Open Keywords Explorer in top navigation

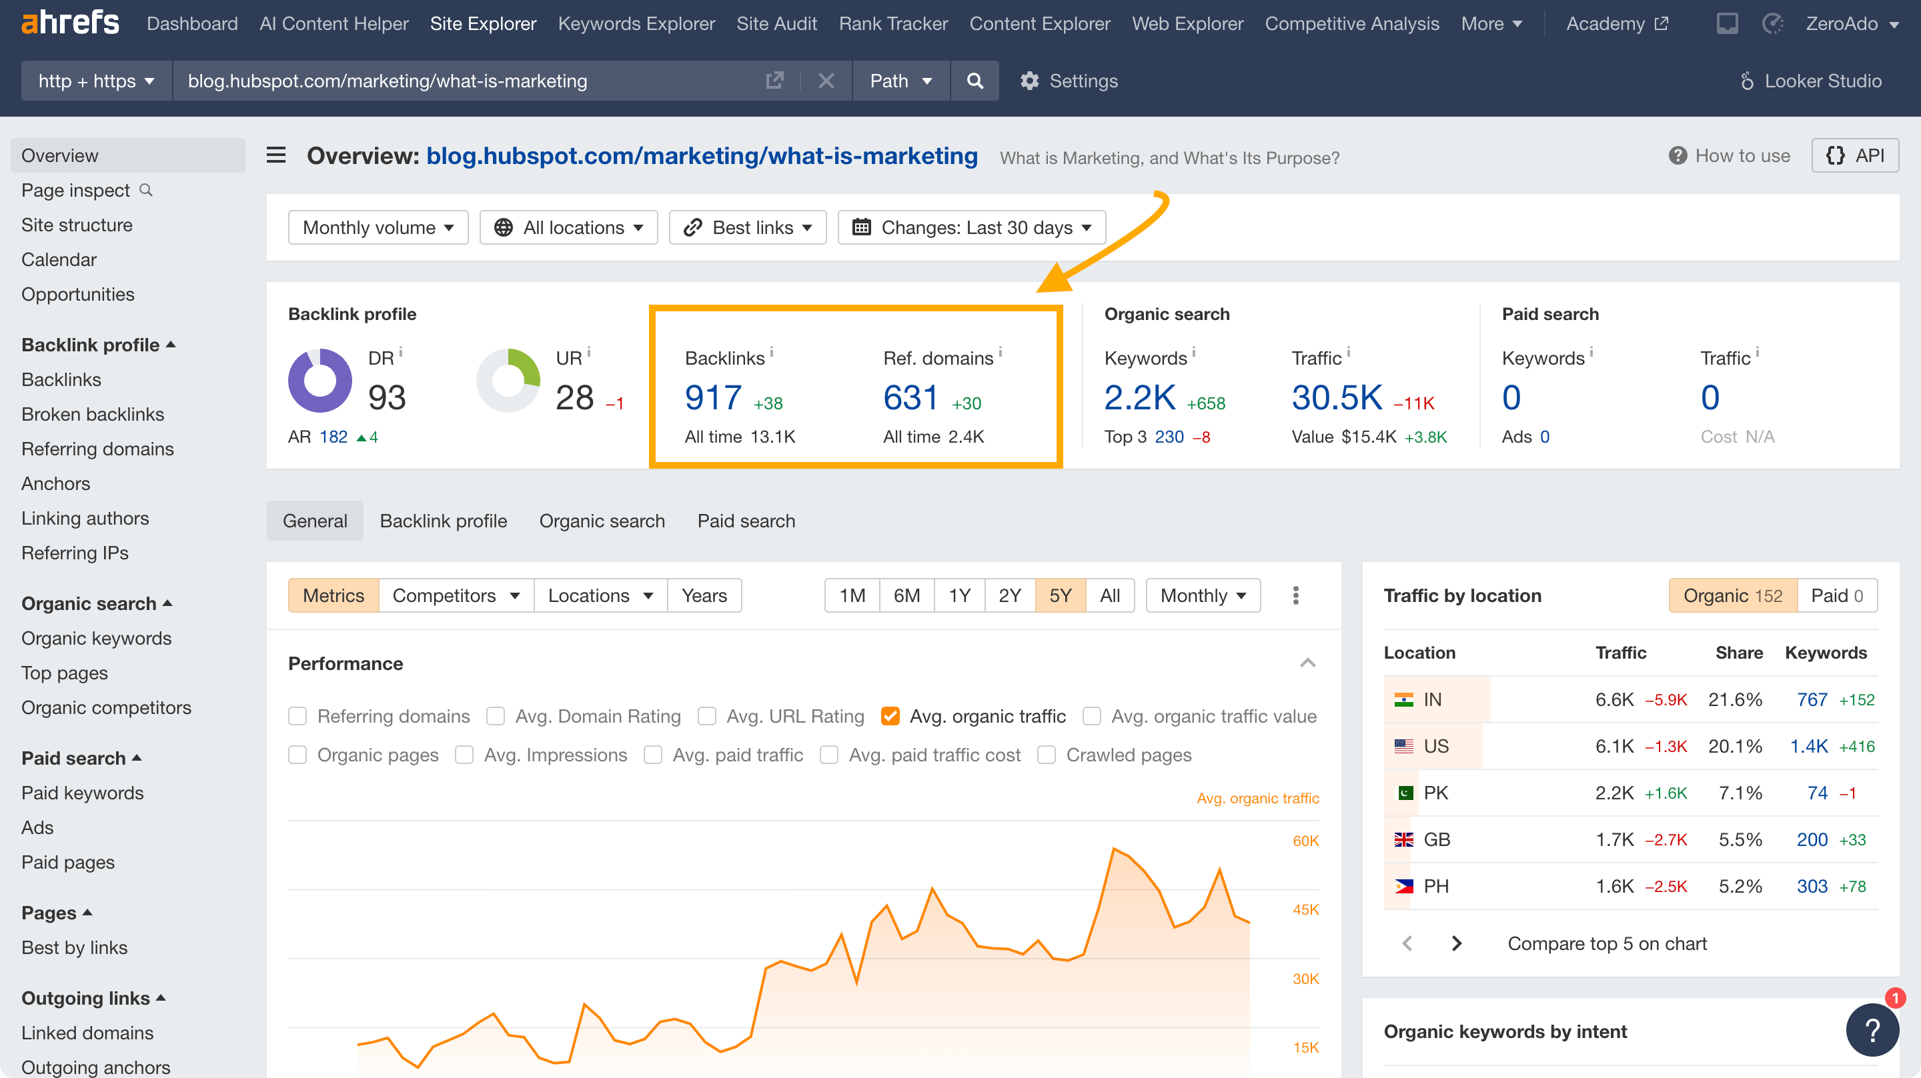636,23
